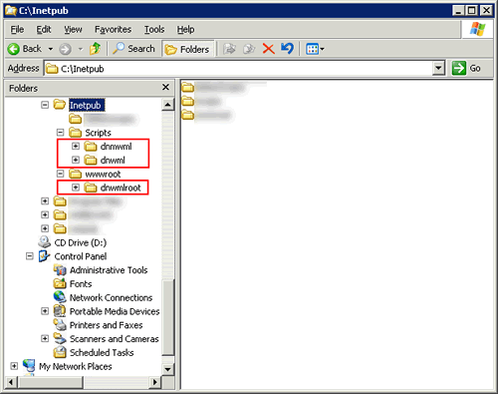Click the Go button
Image resolution: width=498 pixels, height=394 pixels.
(466, 68)
